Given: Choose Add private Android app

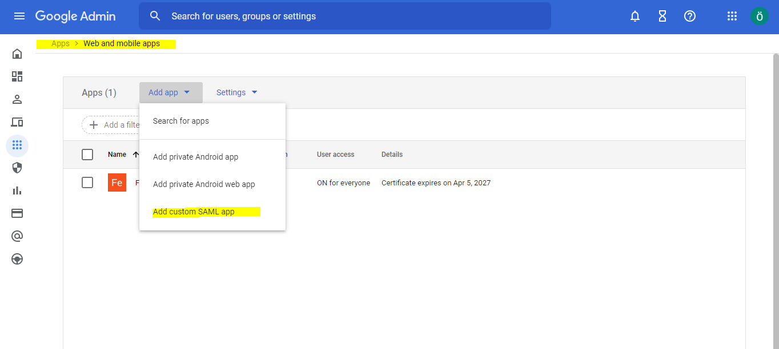Looking at the screenshot, I should tap(212, 157).
